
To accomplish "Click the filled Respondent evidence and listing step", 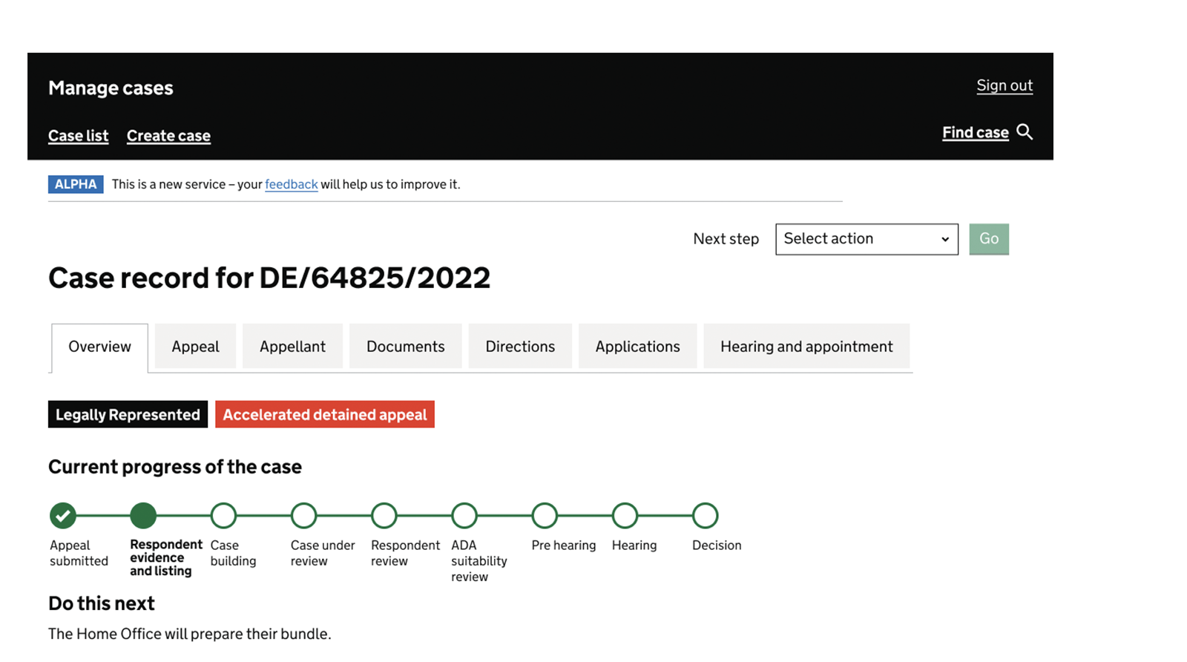I will tap(143, 515).
